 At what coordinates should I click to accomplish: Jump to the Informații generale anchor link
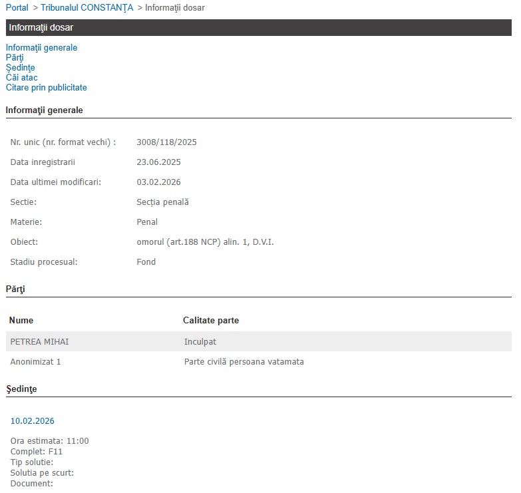pos(41,48)
